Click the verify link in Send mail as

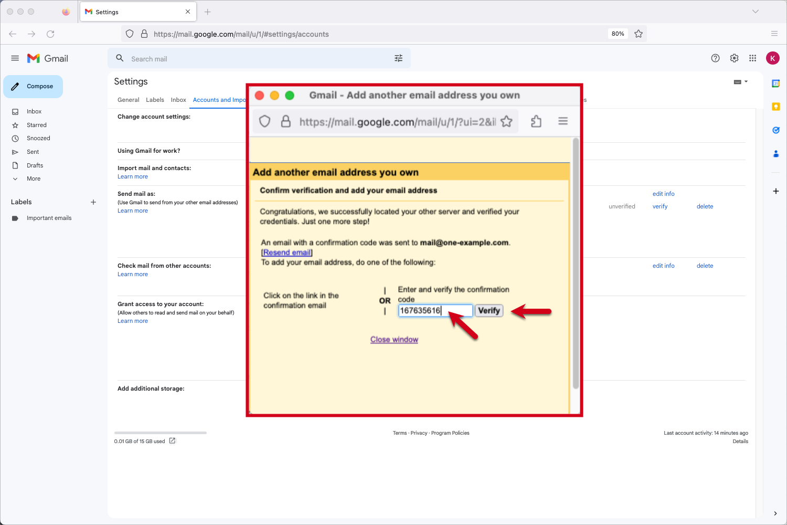pyautogui.click(x=660, y=207)
